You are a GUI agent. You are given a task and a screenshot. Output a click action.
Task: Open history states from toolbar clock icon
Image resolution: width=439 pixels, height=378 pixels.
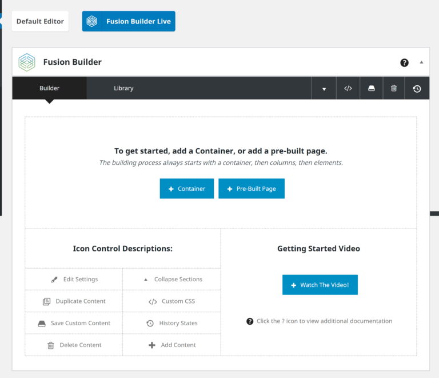417,89
